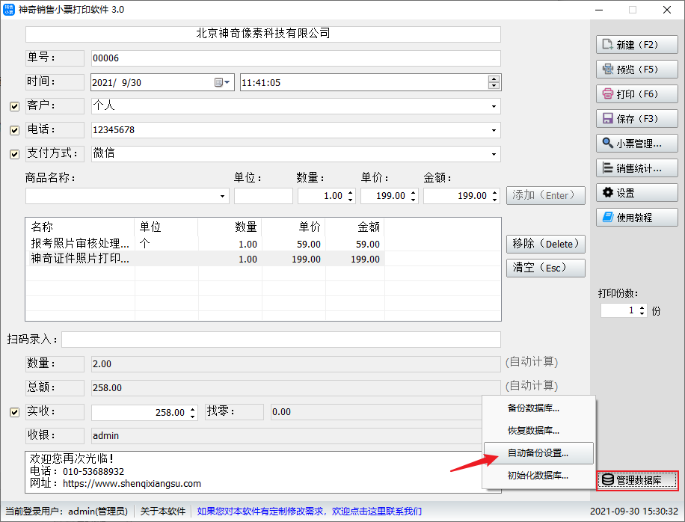Toggle the 实收 checkbox
The width and height of the screenshot is (685, 522).
[14, 412]
